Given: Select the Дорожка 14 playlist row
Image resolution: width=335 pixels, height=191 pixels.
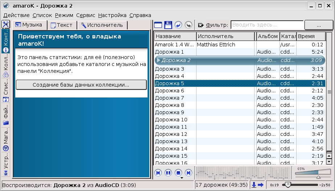Looking at the screenshot, I should (x=240, y=149).
